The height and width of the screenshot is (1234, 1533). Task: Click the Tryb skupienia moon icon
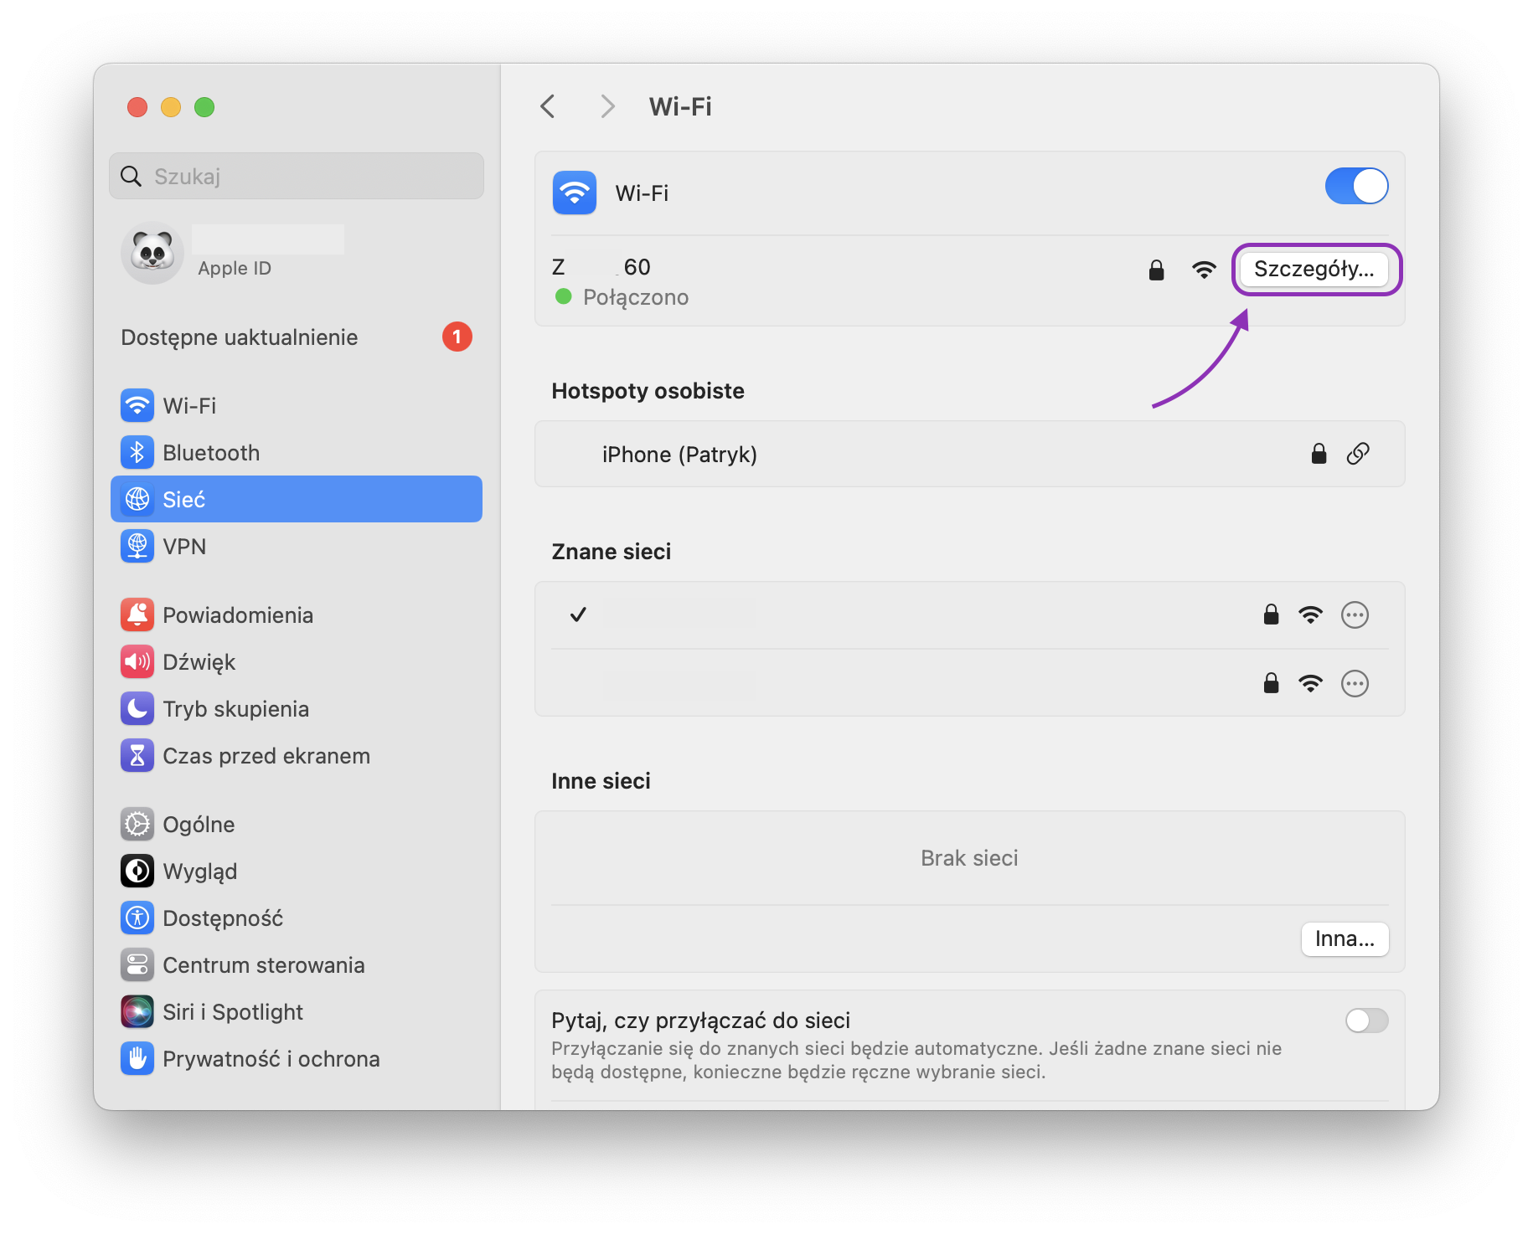pos(137,708)
